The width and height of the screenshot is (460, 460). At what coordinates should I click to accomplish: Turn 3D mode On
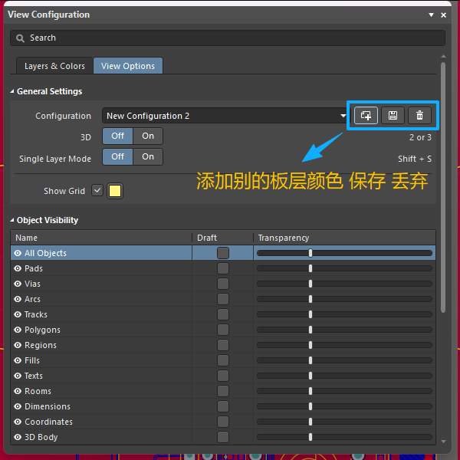(x=148, y=136)
